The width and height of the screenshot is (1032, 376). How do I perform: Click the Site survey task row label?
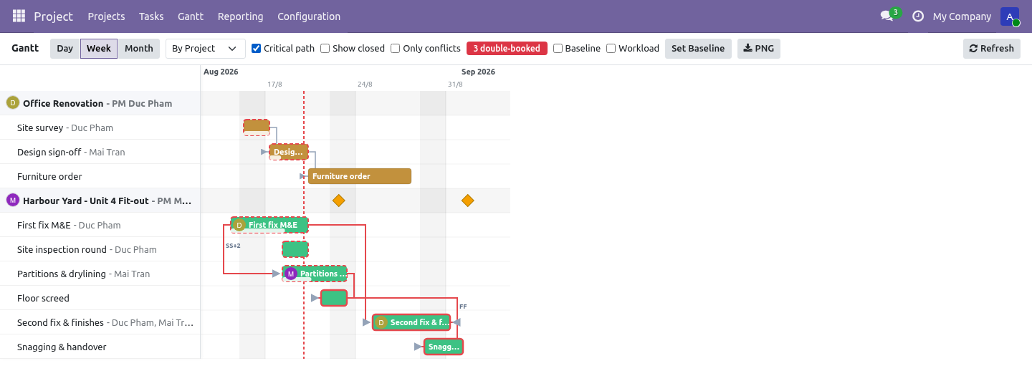pyautogui.click(x=65, y=127)
